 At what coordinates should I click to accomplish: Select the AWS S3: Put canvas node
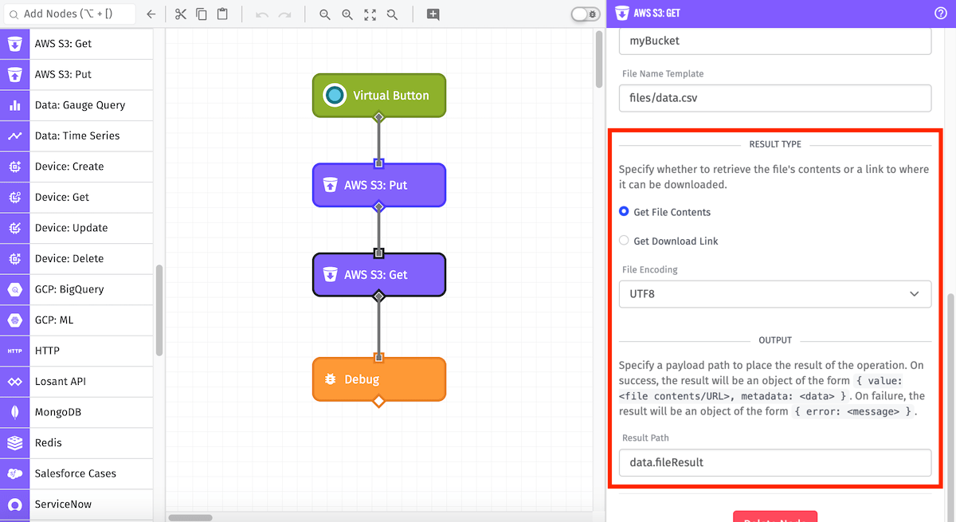[379, 185]
